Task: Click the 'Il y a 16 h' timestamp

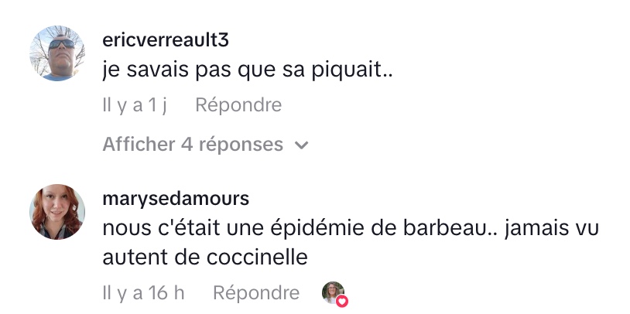Action: point(143,293)
